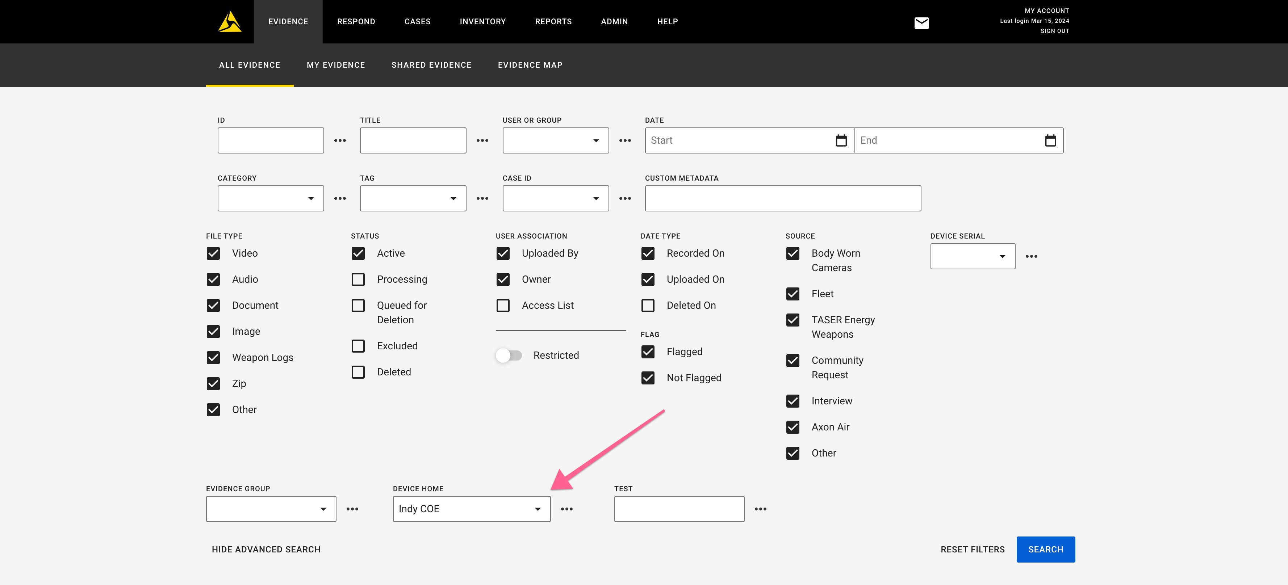The height and width of the screenshot is (585, 1288).
Task: Click the ellipsis beside TEST field
Action: [x=760, y=509]
